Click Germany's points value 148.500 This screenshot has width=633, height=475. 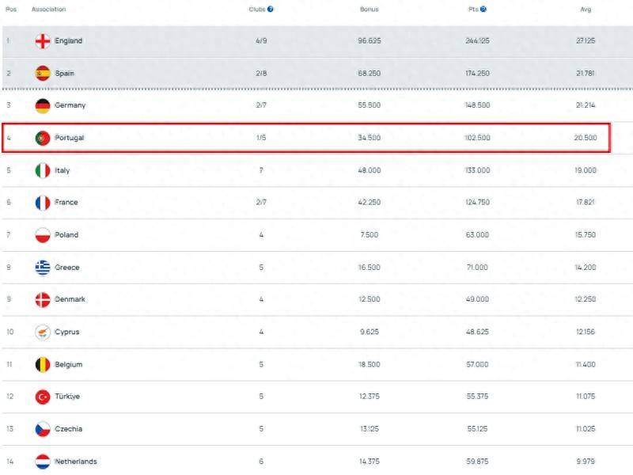478,105
